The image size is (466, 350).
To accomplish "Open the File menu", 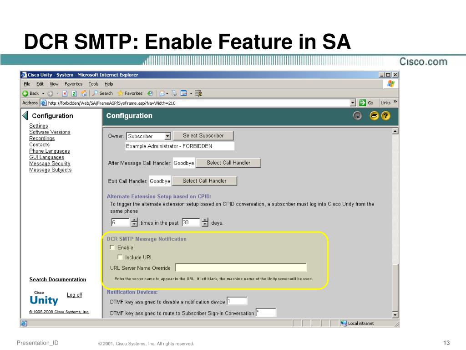I will 27,84.
